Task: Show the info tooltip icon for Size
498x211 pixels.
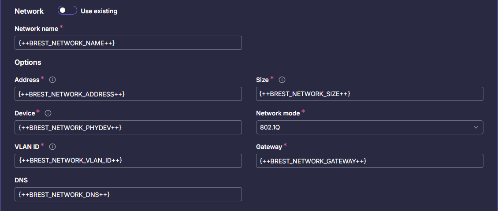Action: [x=282, y=80]
